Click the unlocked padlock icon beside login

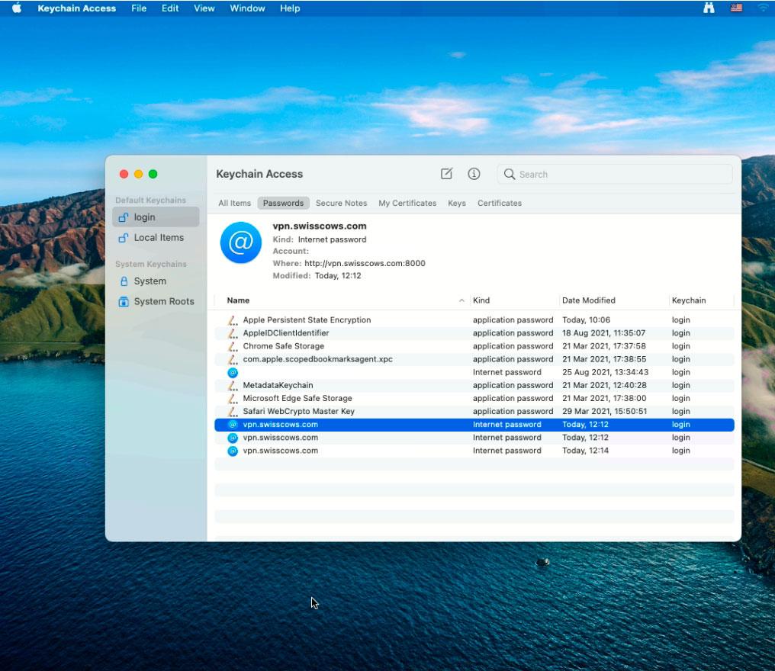coord(124,217)
